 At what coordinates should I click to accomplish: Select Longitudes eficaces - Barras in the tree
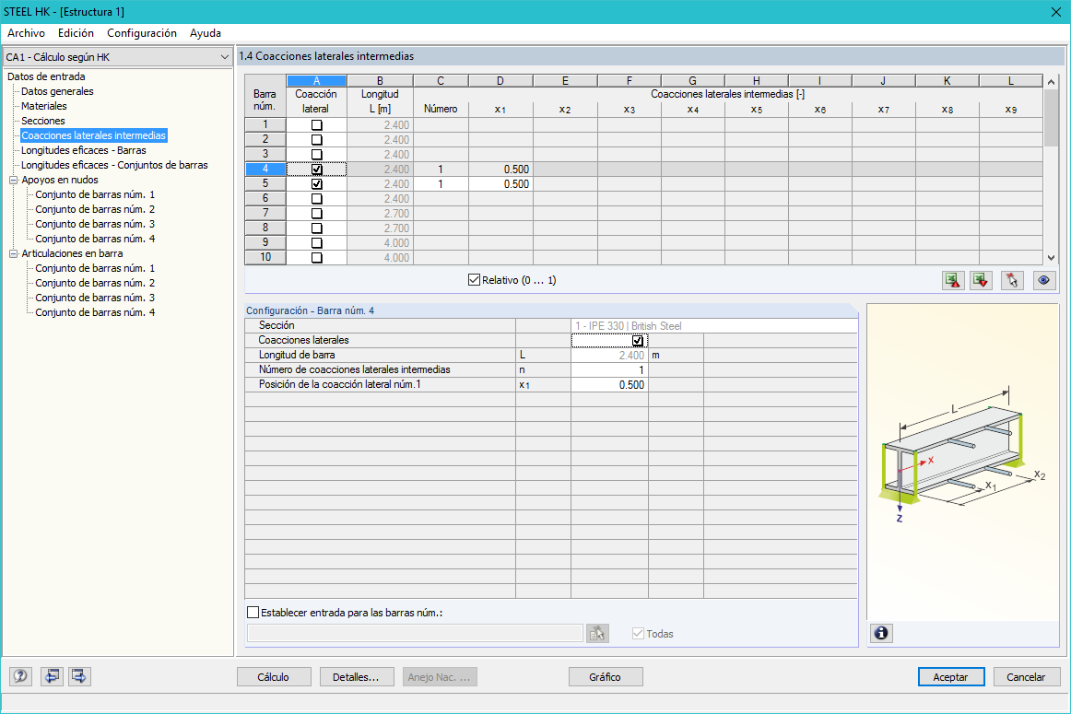tap(83, 151)
